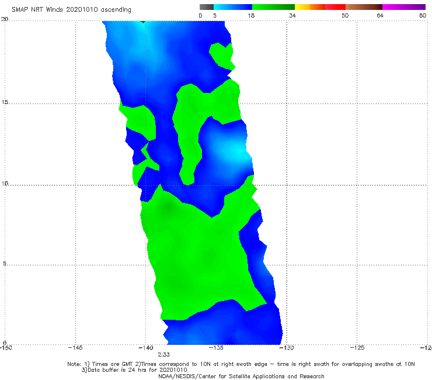Click the color bar label 5 under the scale
The height and width of the screenshot is (380, 432).
(x=215, y=16)
